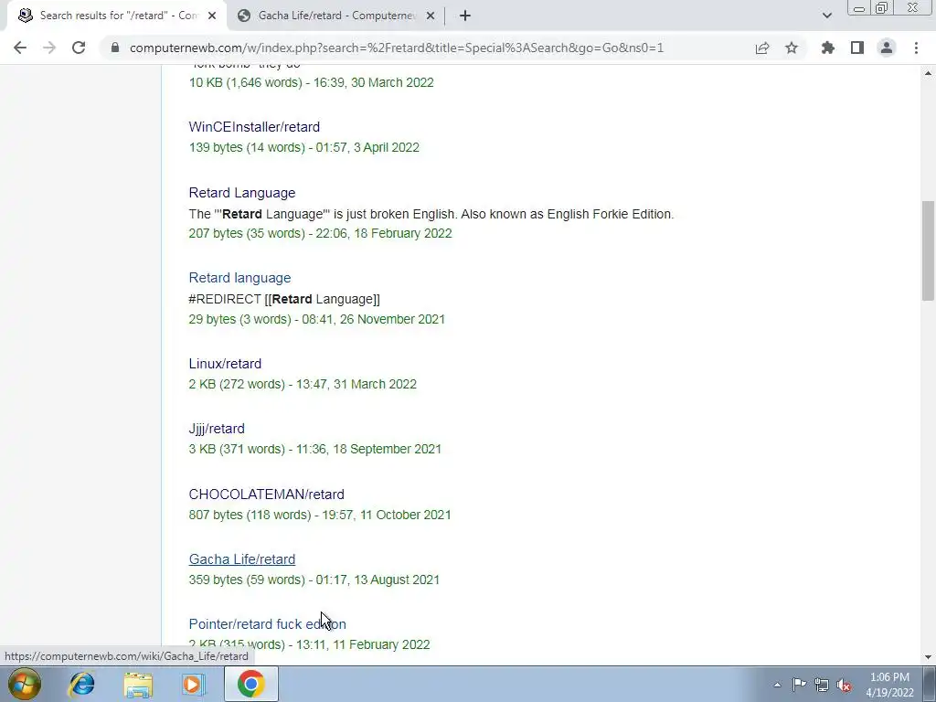Click the '3 KB (371 words)' text
Viewport: 936px width, 702px height.
point(237,449)
